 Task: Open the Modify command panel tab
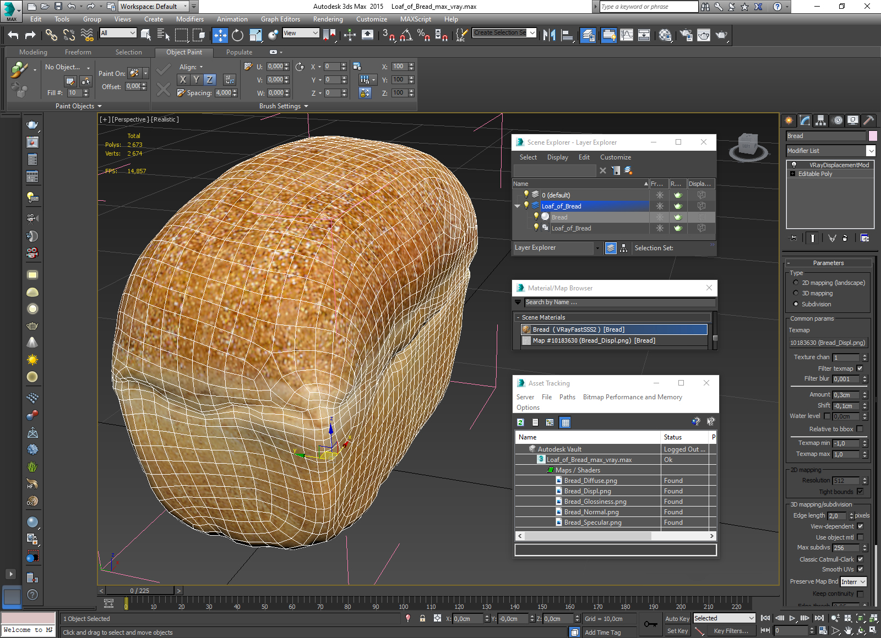pos(806,120)
